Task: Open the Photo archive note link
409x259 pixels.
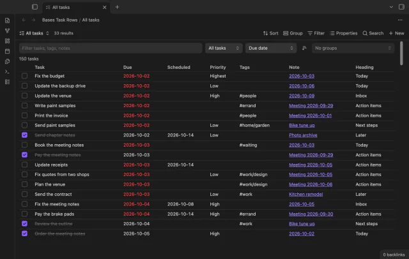Action: pos(303,135)
